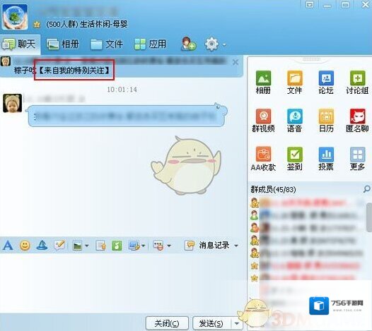The width and height of the screenshot is (372, 331).
Task: Click the 发送(S) send button
Action: [x=211, y=323]
